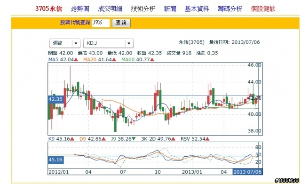
Task: Click the 38.00 price axis label
Action: pyautogui.click(x=254, y=131)
